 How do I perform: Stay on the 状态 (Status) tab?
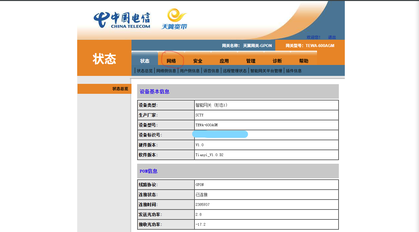coord(145,61)
